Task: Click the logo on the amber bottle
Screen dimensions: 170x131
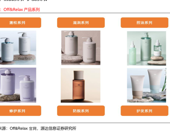Action: click(79, 85)
